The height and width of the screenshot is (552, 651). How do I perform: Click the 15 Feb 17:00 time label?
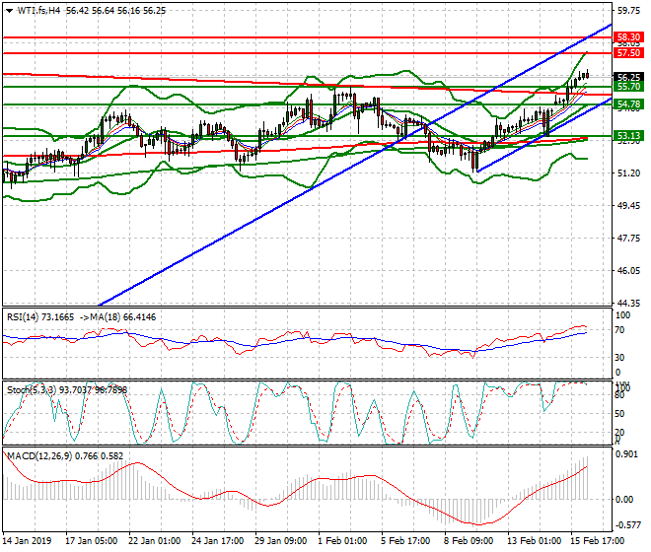598,541
